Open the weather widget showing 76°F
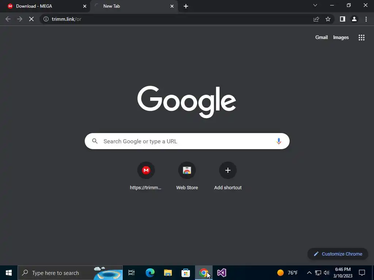Image resolution: width=374 pixels, height=280 pixels. [x=287, y=273]
